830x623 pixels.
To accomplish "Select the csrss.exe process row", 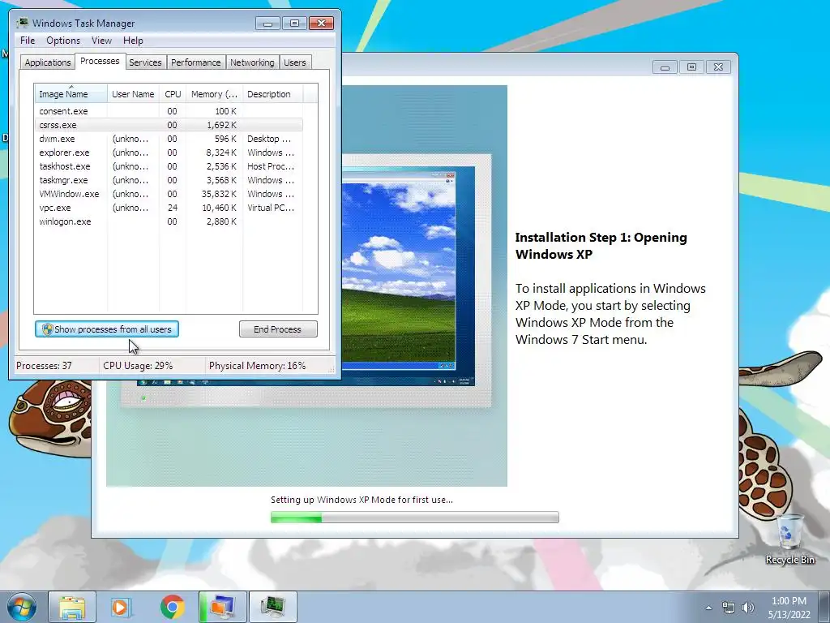I will click(169, 125).
